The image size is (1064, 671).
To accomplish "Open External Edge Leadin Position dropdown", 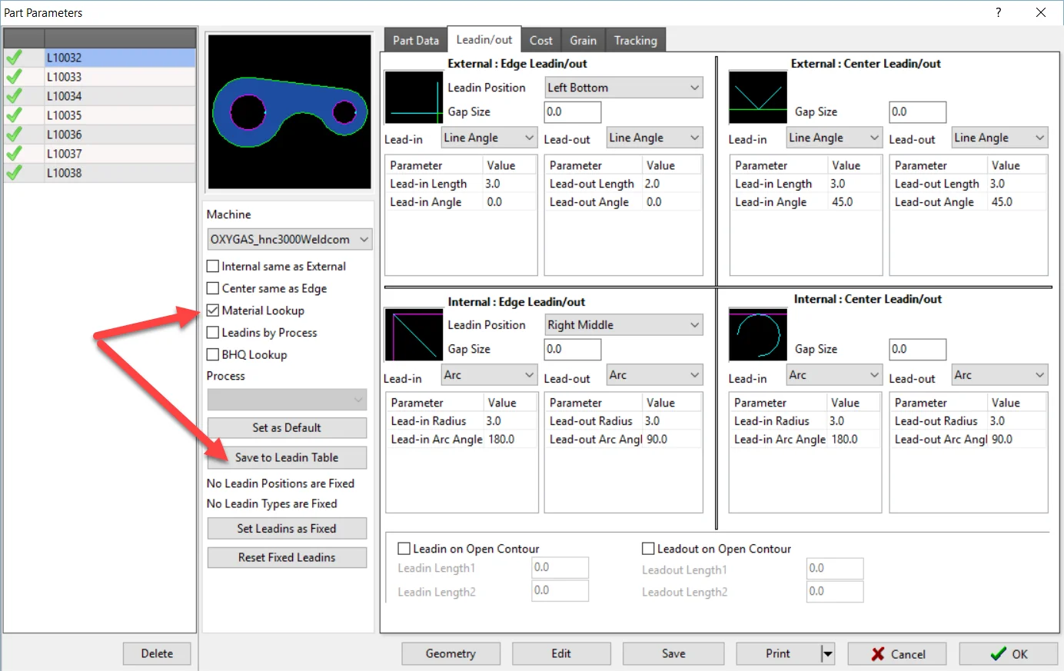I will (x=623, y=88).
